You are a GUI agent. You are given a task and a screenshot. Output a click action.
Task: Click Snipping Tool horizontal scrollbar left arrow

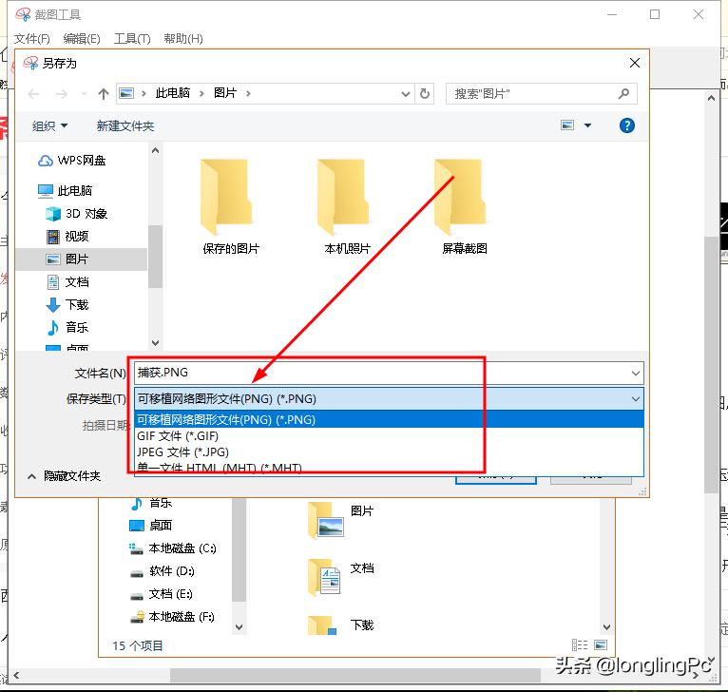(x=16, y=675)
